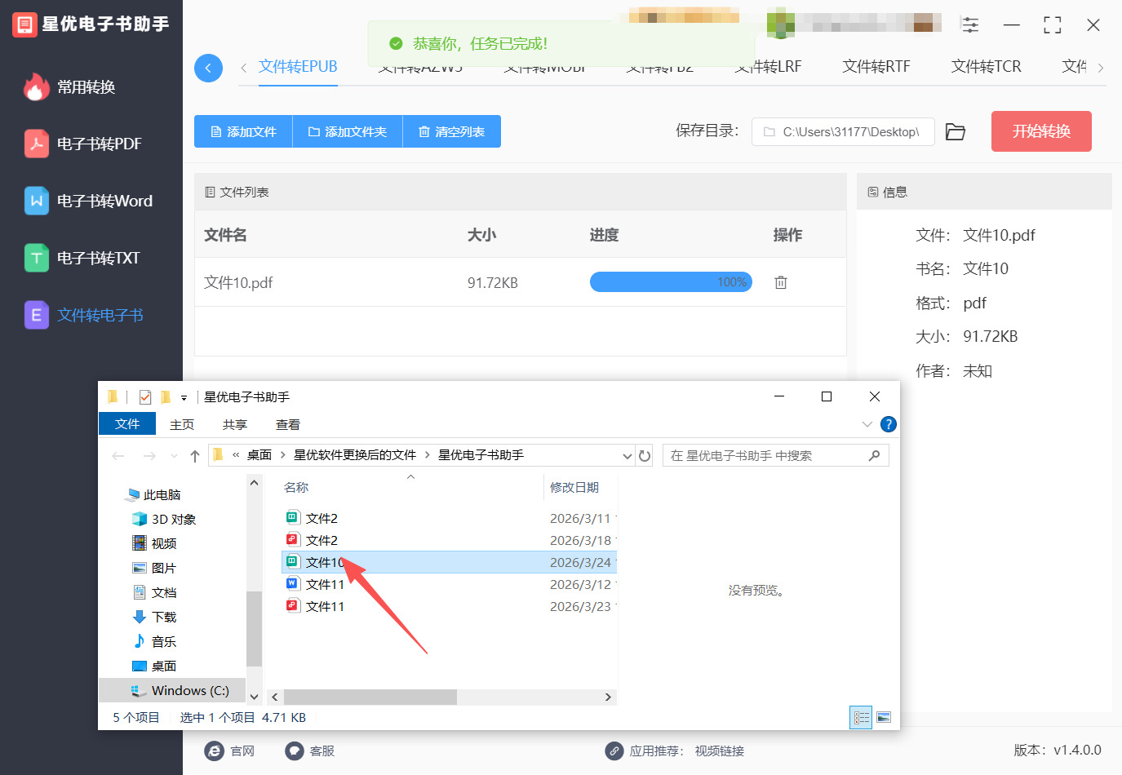Delete 文件10.pdf with the trash icon
The width and height of the screenshot is (1122, 775).
click(x=781, y=282)
